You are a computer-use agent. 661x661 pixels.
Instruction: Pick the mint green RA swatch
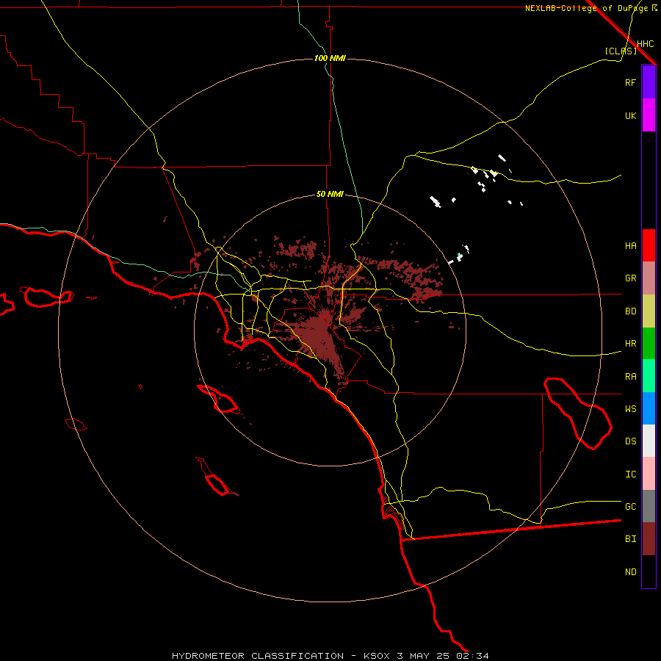point(649,376)
